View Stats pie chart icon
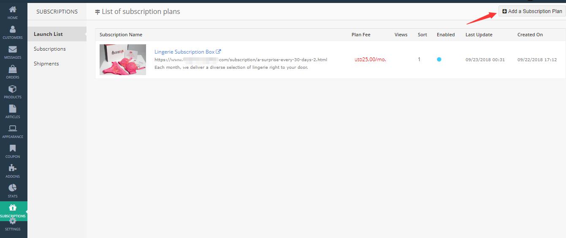The height and width of the screenshot is (238, 566). (x=13, y=188)
